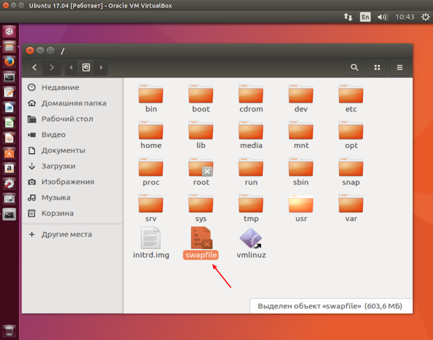This screenshot has height=340, width=433.
Task: Go to Домашняя папка
Action: pos(72,103)
